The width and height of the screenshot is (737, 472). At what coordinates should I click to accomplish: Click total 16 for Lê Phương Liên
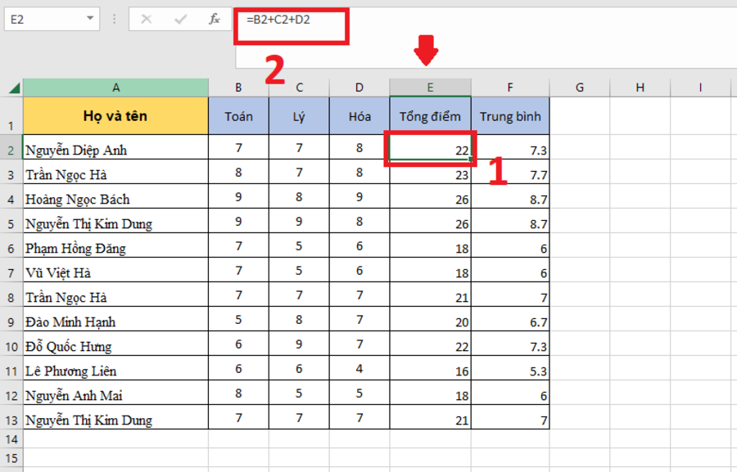click(430, 368)
